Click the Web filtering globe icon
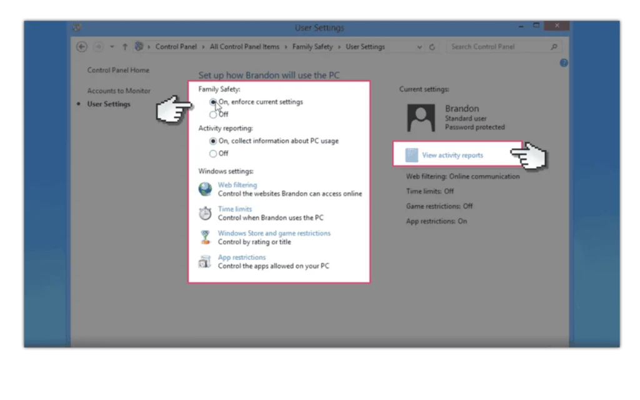The width and height of the screenshot is (640, 400). pyautogui.click(x=205, y=189)
